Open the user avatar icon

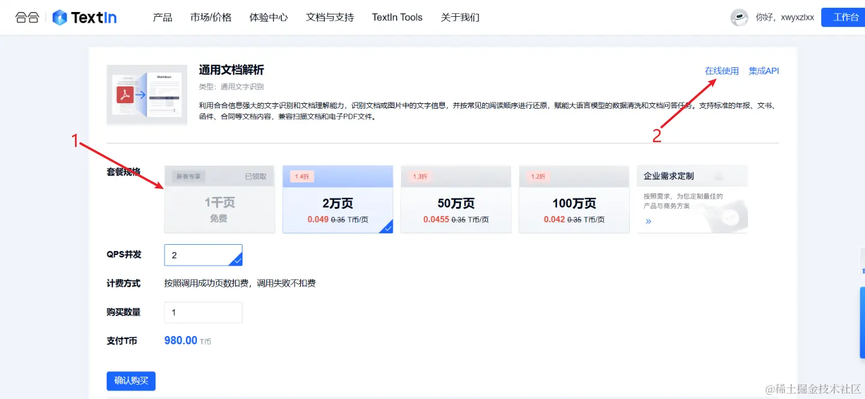point(739,17)
